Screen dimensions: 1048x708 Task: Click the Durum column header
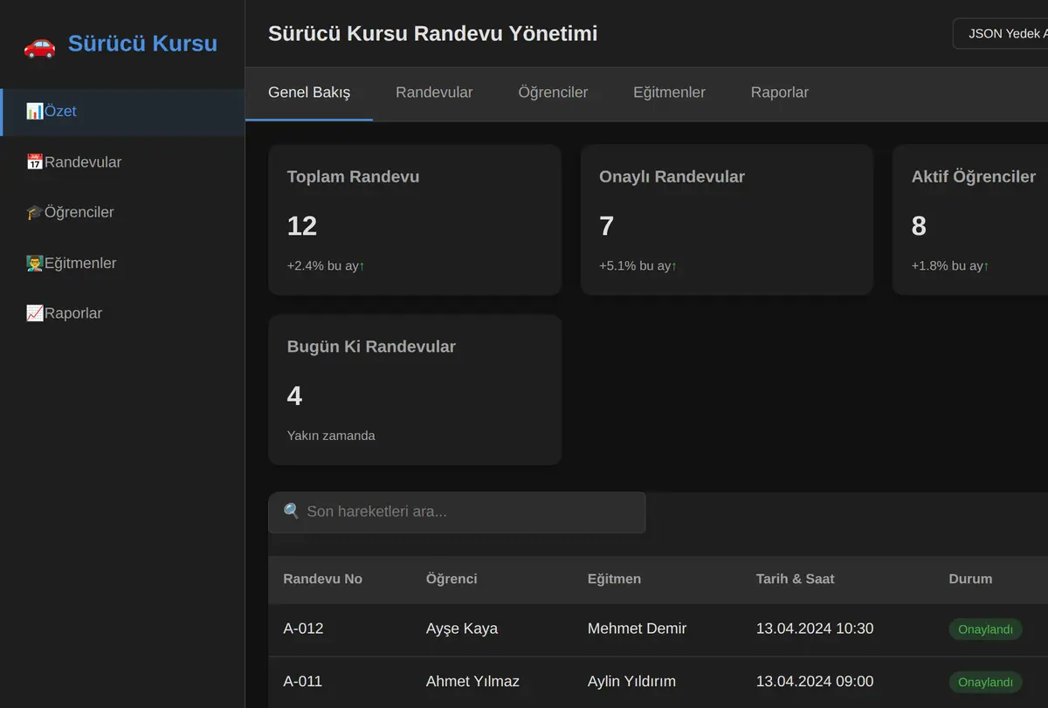[970, 580]
